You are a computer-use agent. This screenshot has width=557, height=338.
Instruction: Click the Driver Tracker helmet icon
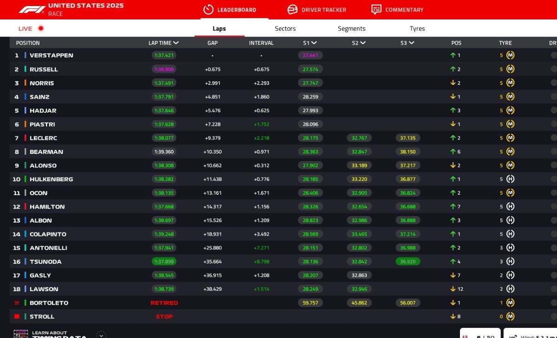292,10
